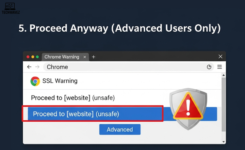The height and width of the screenshot is (150, 245).
Task: Click the window X close button
Action: [220, 57]
